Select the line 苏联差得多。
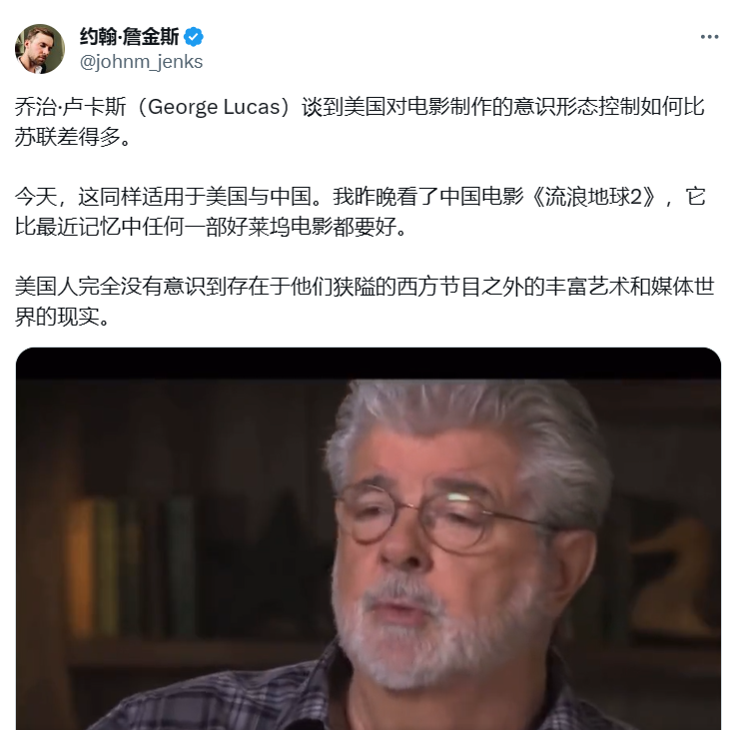Screen dimensions: 740x730 (73, 137)
